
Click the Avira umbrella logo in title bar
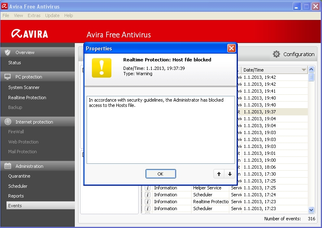click(x=4, y=7)
